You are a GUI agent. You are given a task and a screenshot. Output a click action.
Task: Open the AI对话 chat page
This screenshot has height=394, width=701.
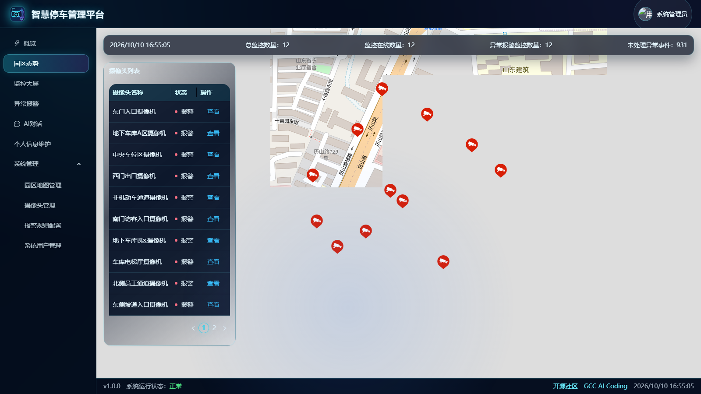[46, 124]
